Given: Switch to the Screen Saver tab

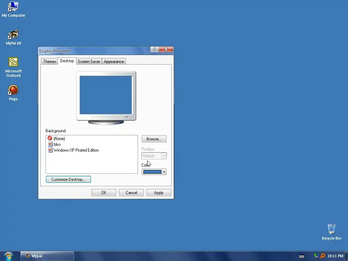Looking at the screenshot, I should coord(89,62).
